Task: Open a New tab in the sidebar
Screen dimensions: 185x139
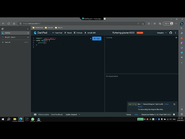Action: pyautogui.click(x=8, y=42)
